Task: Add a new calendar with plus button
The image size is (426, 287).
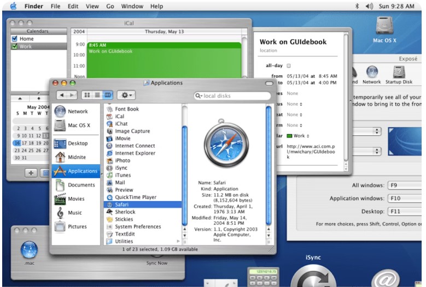Action: point(31,173)
